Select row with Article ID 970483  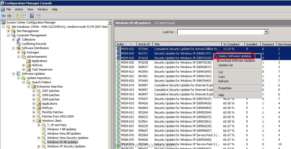(203, 81)
